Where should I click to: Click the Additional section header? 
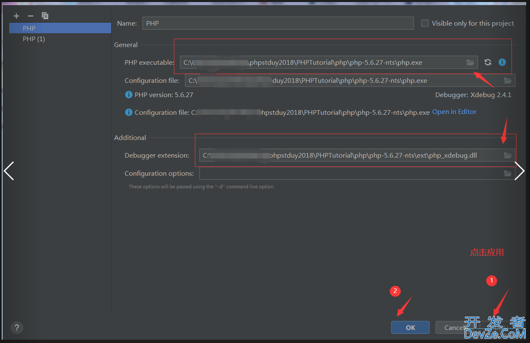point(130,137)
